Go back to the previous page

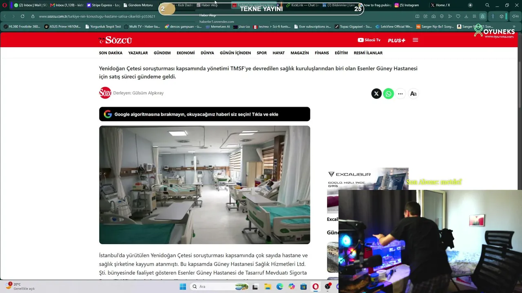(4, 16)
